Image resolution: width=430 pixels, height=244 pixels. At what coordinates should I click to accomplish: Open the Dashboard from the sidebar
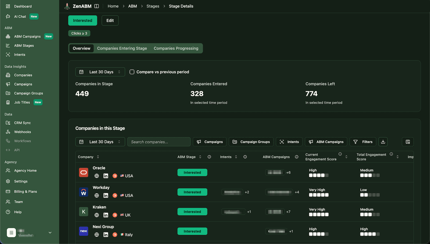pos(23,6)
